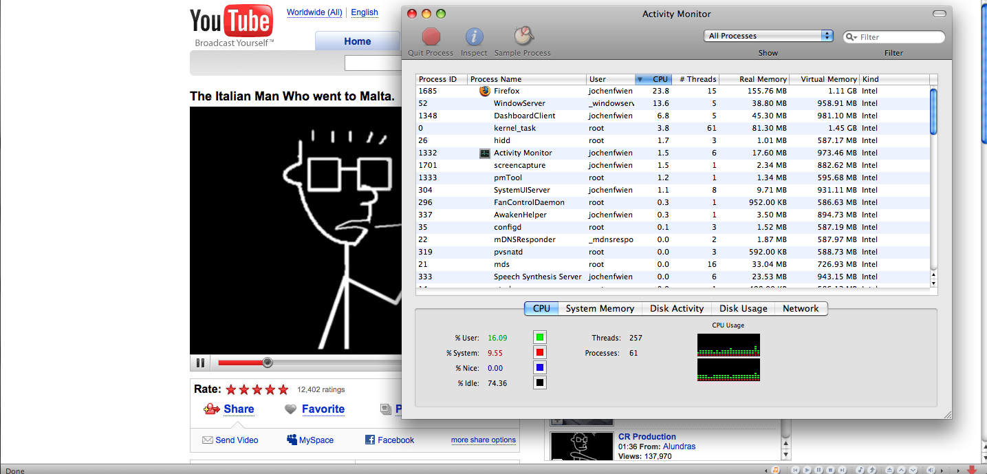Click the YouTube logo
The height and width of the screenshot is (474, 987).
pyautogui.click(x=232, y=22)
